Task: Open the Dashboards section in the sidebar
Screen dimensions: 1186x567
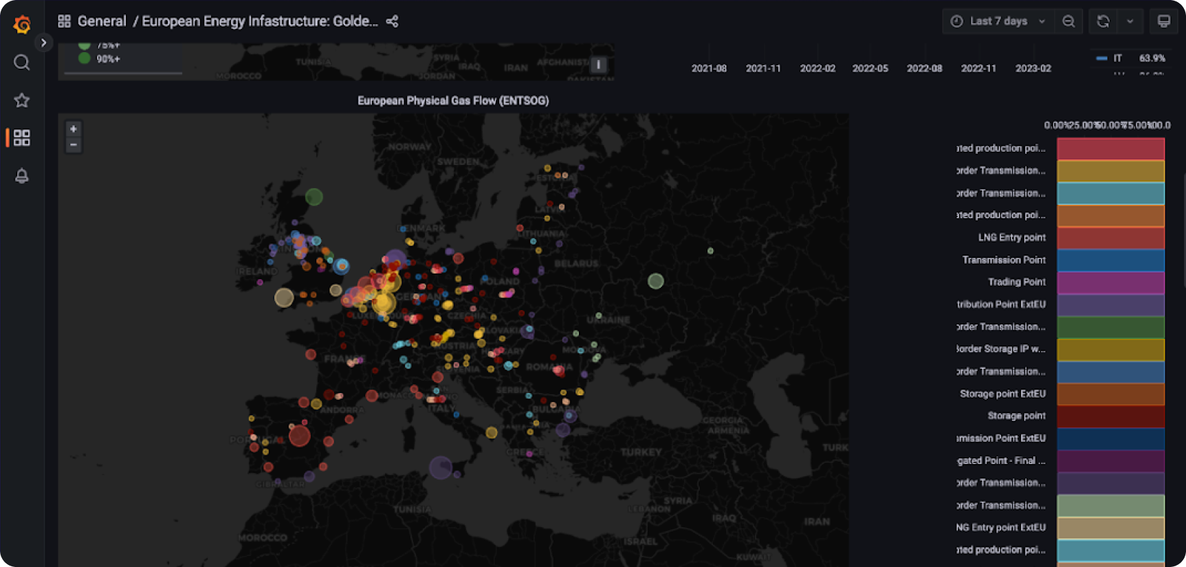Action: coord(22,137)
